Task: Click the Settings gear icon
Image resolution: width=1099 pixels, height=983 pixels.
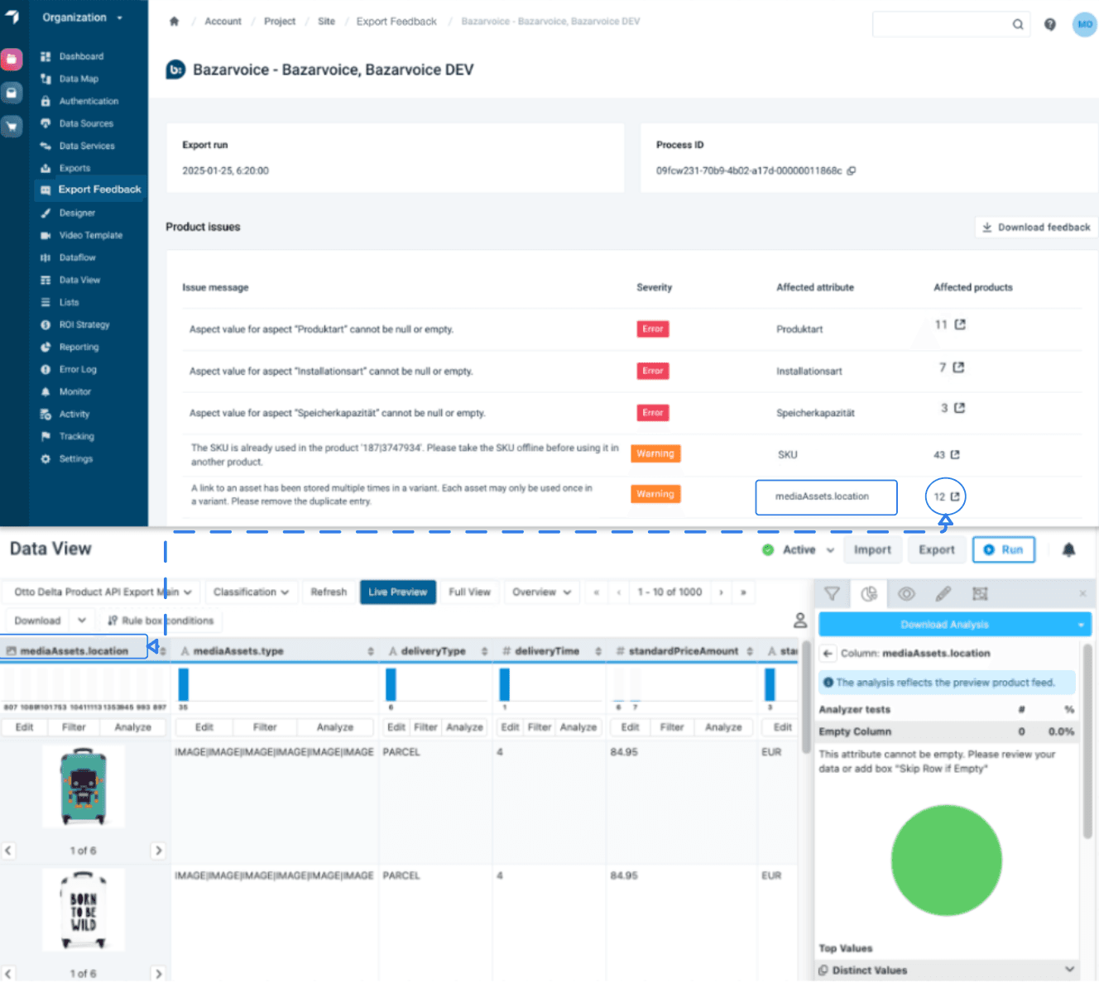Action: [46, 458]
